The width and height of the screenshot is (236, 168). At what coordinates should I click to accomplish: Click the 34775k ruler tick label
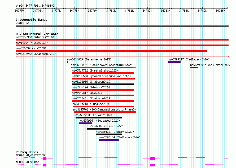(19, 11)
